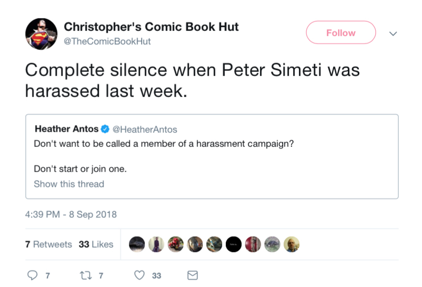Image resolution: width=422 pixels, height=287 pixels.
Task: Open the red flower liker avatar
Action: click(175, 245)
